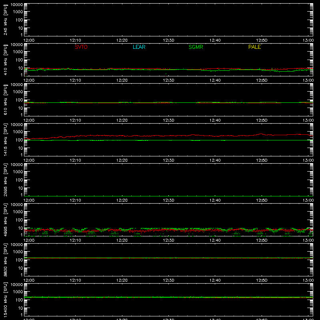Select the "4995 MHz [SFU]" axis label
The image size is (320, 320).
[x=5, y=220]
